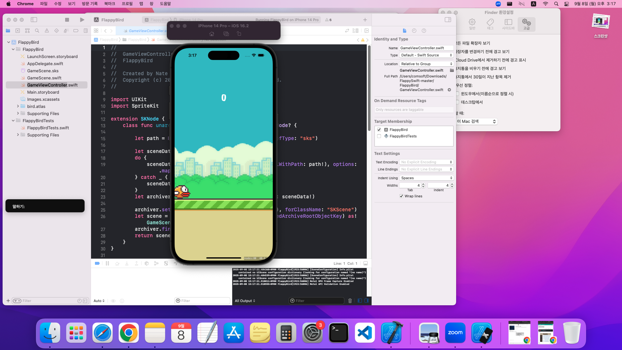Expand the bird.atlas folder
This screenshot has height=350, width=622.
pos(18,106)
